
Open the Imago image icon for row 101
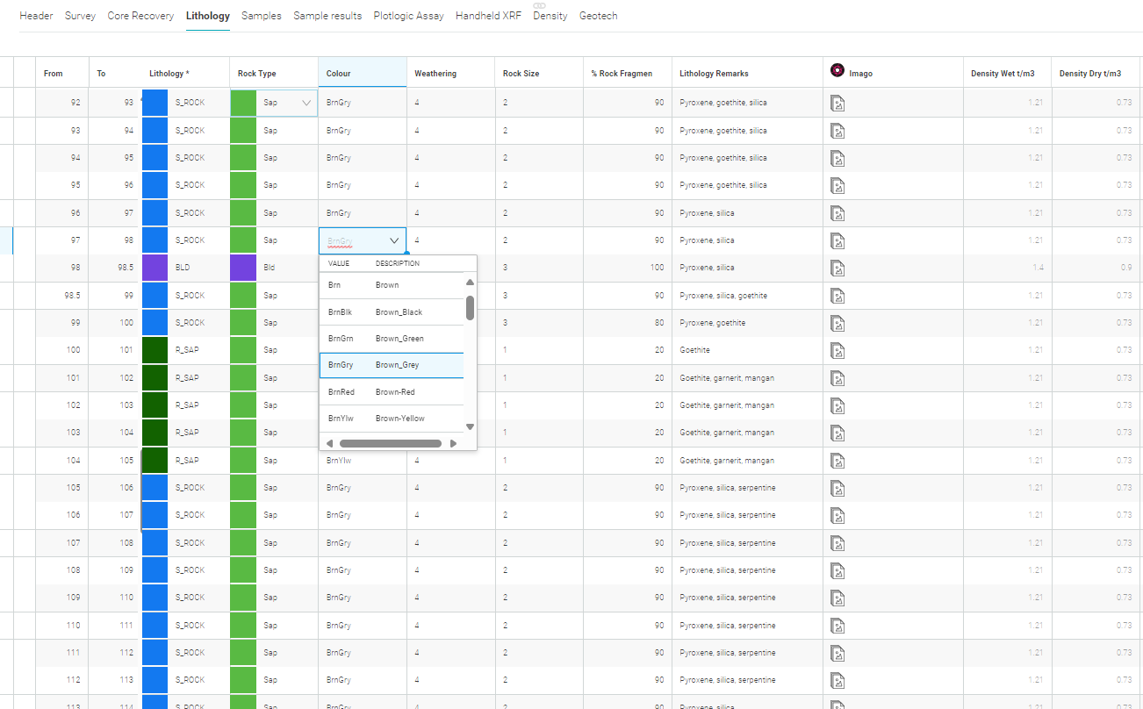point(838,378)
